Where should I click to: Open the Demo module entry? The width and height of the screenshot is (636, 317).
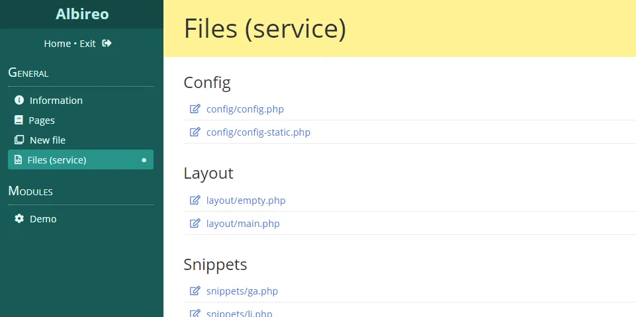43,219
